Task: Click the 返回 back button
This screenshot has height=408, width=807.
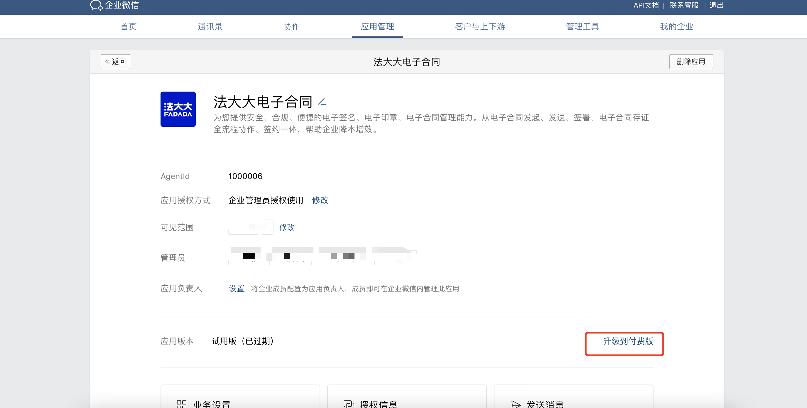Action: point(115,62)
